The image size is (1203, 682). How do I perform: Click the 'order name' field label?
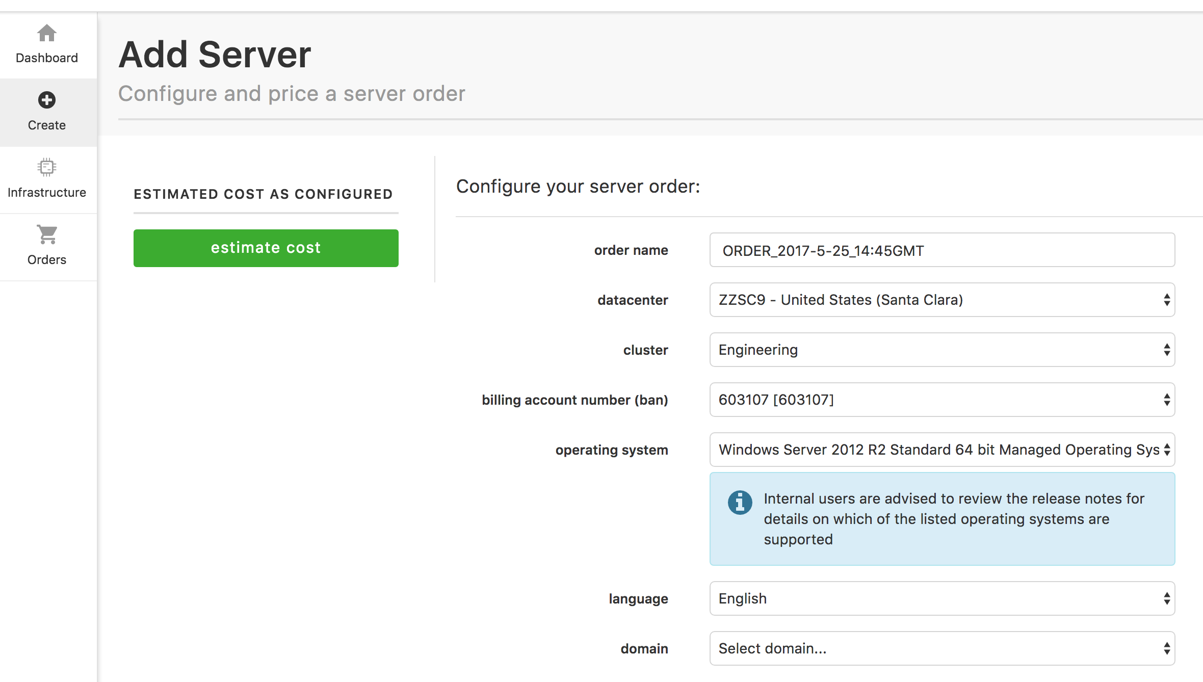[x=631, y=250]
